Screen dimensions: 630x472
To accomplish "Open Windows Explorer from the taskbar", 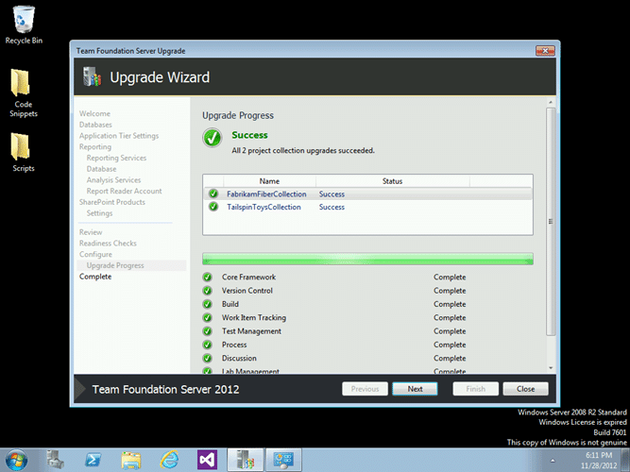I will coord(131,460).
